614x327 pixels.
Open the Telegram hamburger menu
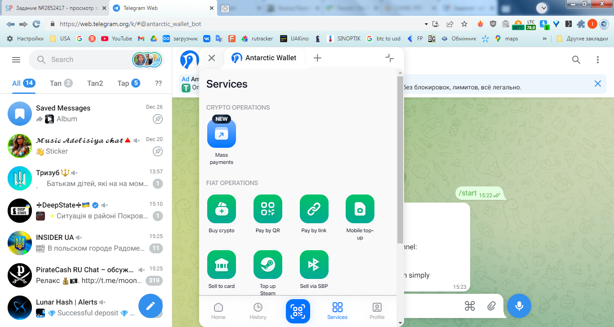16,60
